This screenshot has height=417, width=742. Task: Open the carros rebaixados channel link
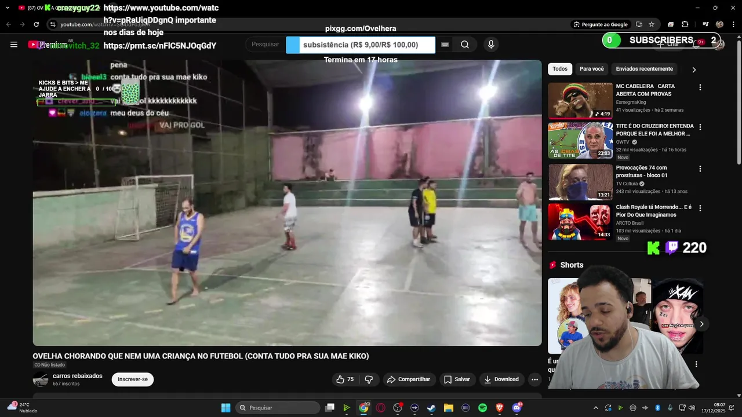click(x=78, y=376)
